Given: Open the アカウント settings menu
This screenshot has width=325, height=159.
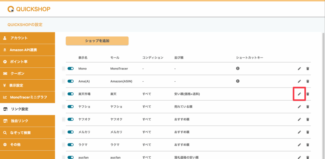Looking at the screenshot, I should (28, 38).
